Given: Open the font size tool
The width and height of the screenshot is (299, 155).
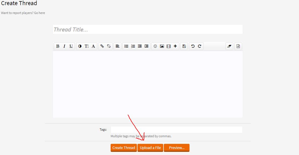Looking at the screenshot, I should 87,46.
